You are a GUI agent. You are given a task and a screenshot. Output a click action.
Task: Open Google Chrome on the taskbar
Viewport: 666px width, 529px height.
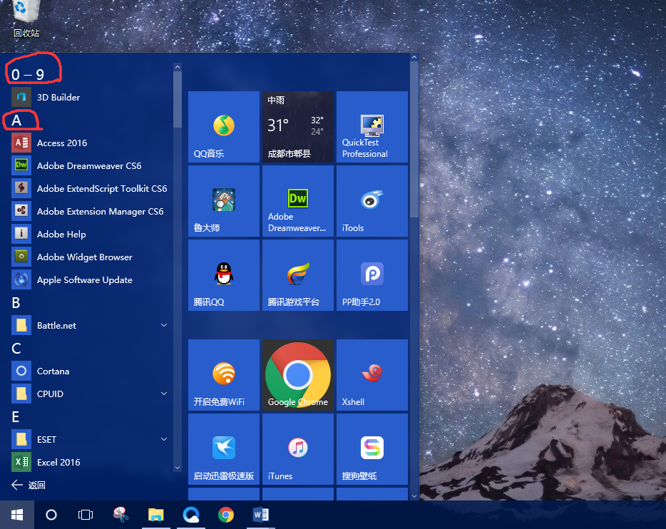(x=226, y=515)
